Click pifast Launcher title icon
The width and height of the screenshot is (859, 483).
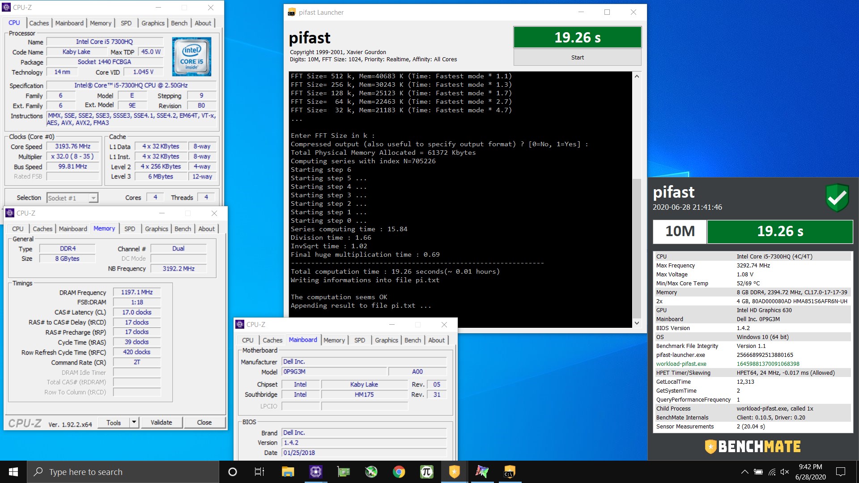point(292,13)
